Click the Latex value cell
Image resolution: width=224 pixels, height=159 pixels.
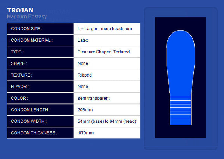[x=107, y=40]
